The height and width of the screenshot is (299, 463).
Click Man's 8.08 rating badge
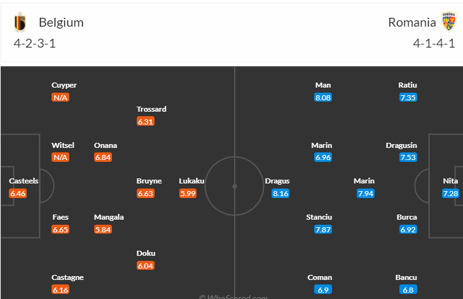(x=323, y=98)
